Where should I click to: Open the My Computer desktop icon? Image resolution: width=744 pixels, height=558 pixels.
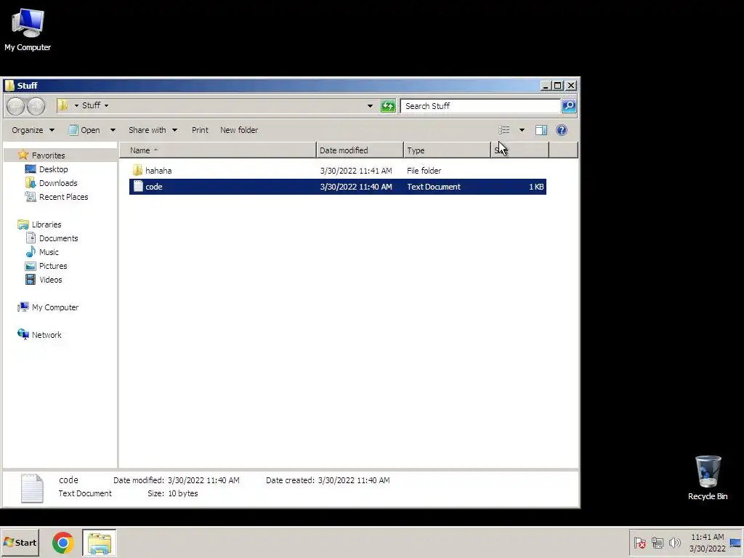[28, 29]
